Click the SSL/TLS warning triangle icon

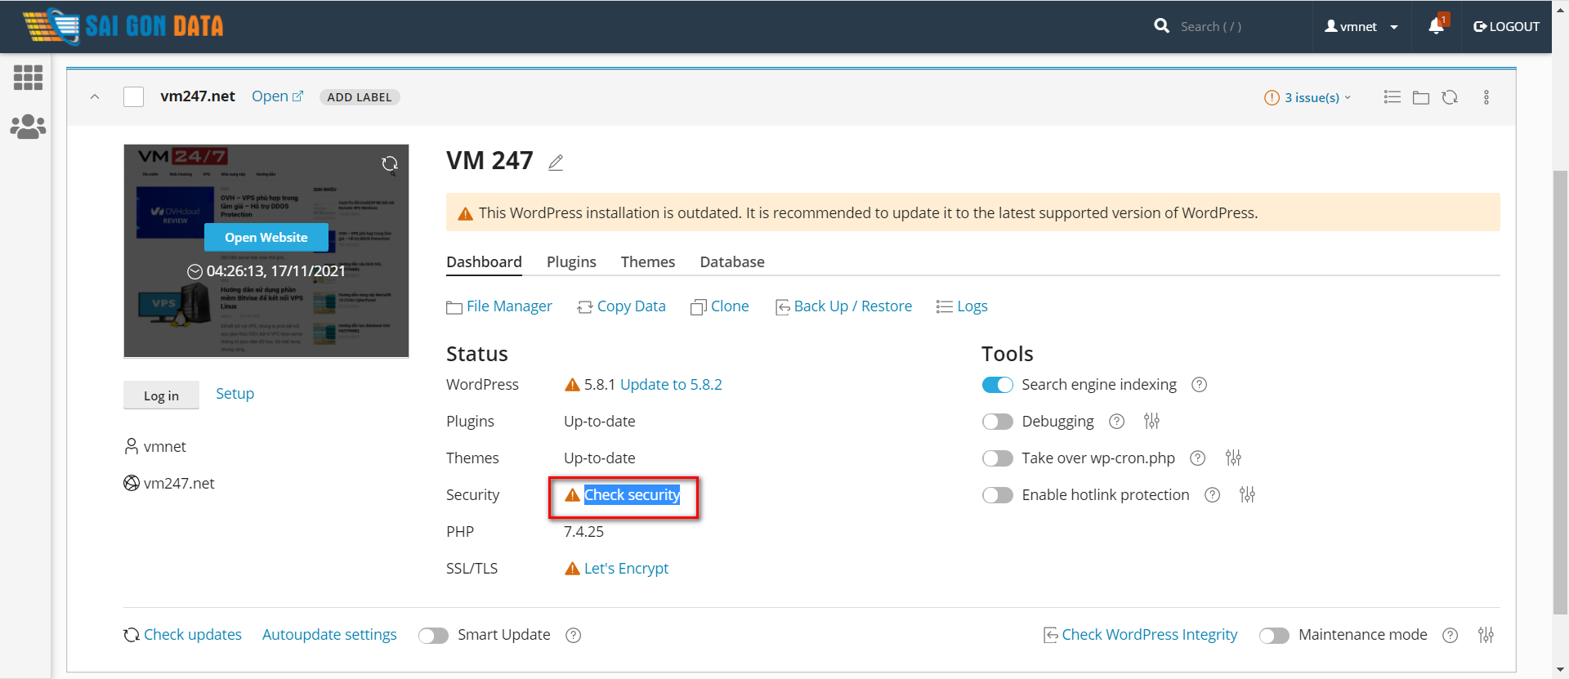pyautogui.click(x=572, y=569)
